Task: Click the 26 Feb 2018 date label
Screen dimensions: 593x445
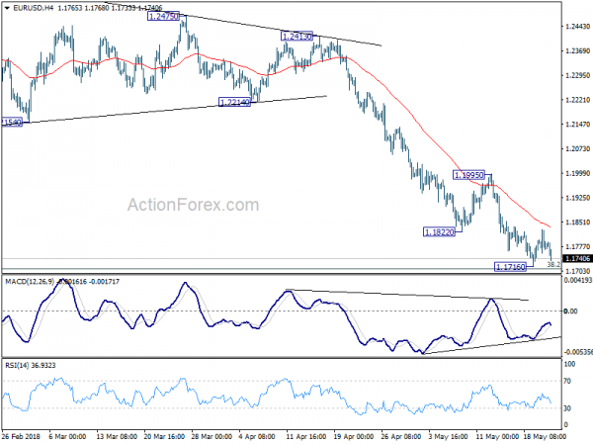Action: pos(21,437)
